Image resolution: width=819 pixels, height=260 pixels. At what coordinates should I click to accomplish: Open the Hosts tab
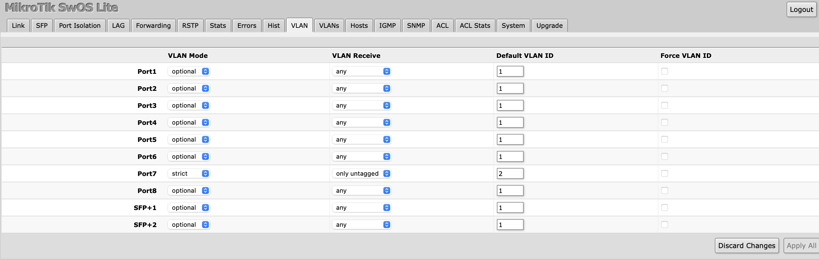click(359, 26)
